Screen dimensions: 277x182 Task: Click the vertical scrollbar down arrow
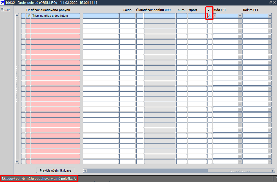coord(17,162)
